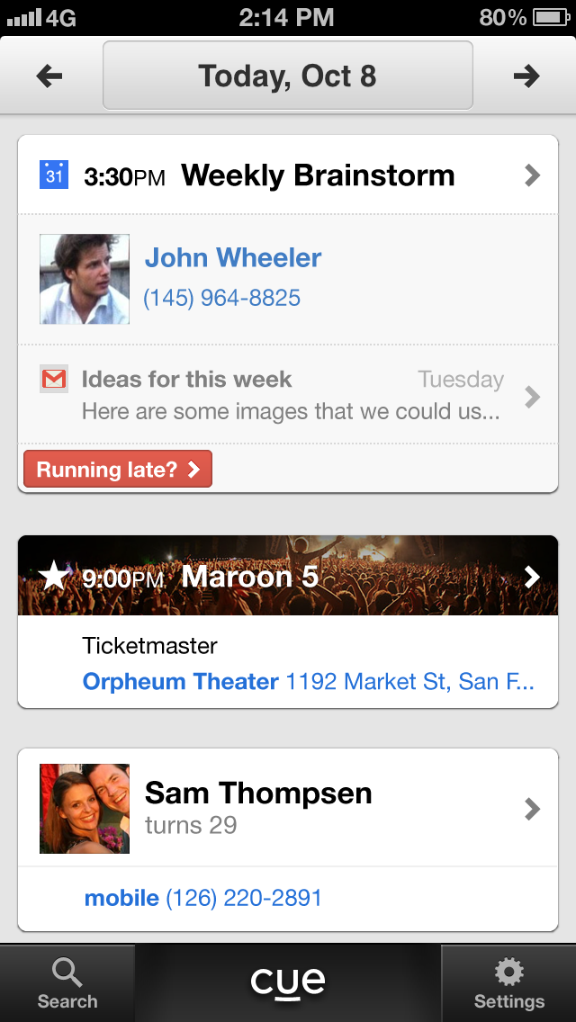Expand Maroon 5 event with white chevron

click(532, 577)
